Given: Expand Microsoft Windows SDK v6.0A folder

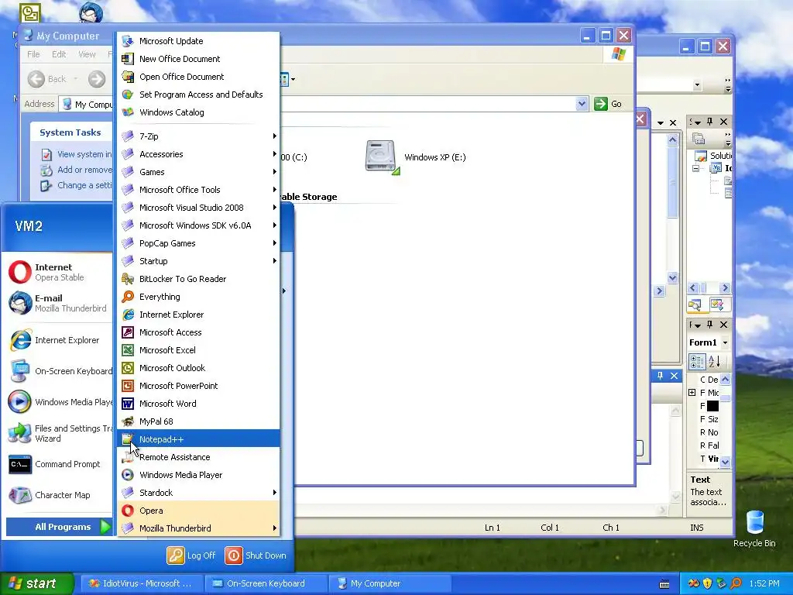Looking at the screenshot, I should (x=198, y=225).
